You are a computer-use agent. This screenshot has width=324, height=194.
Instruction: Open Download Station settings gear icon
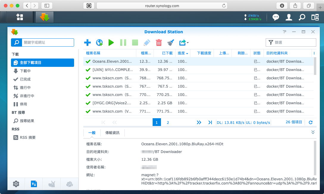click(16, 184)
